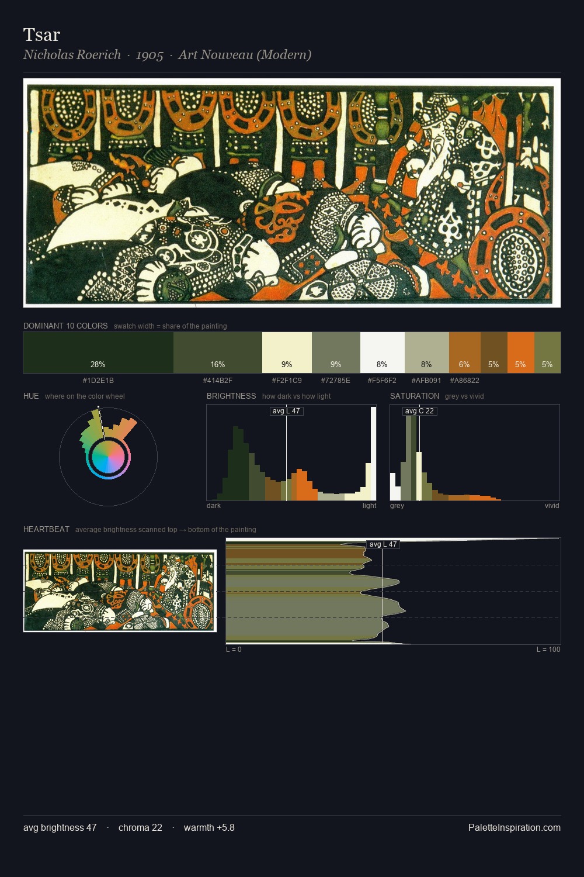Click the 'dark' axis label

(214, 506)
